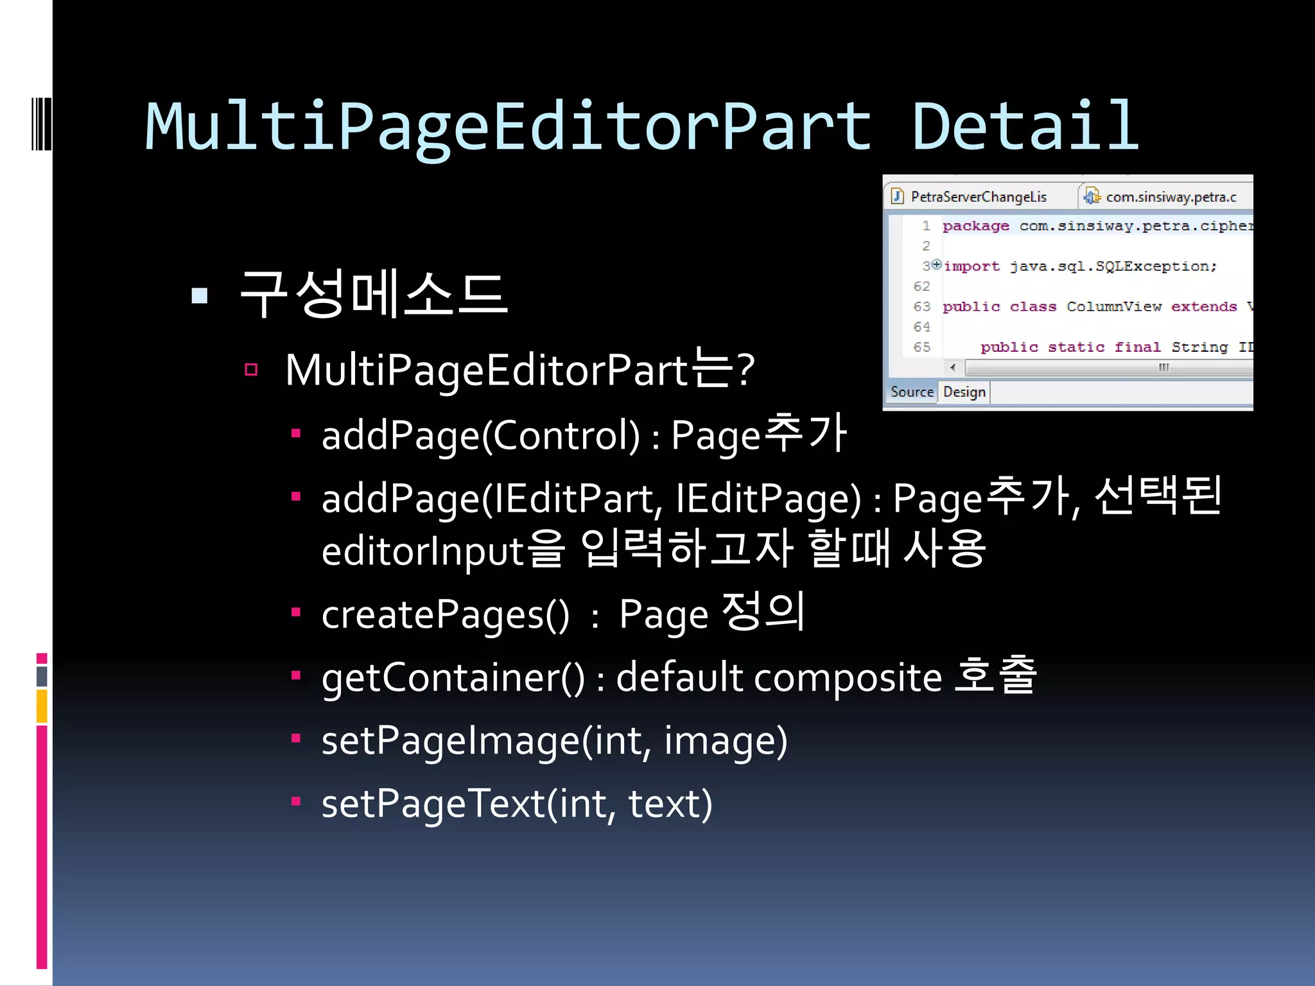Click 'createPages() : Page 정의' bullet

point(563,613)
